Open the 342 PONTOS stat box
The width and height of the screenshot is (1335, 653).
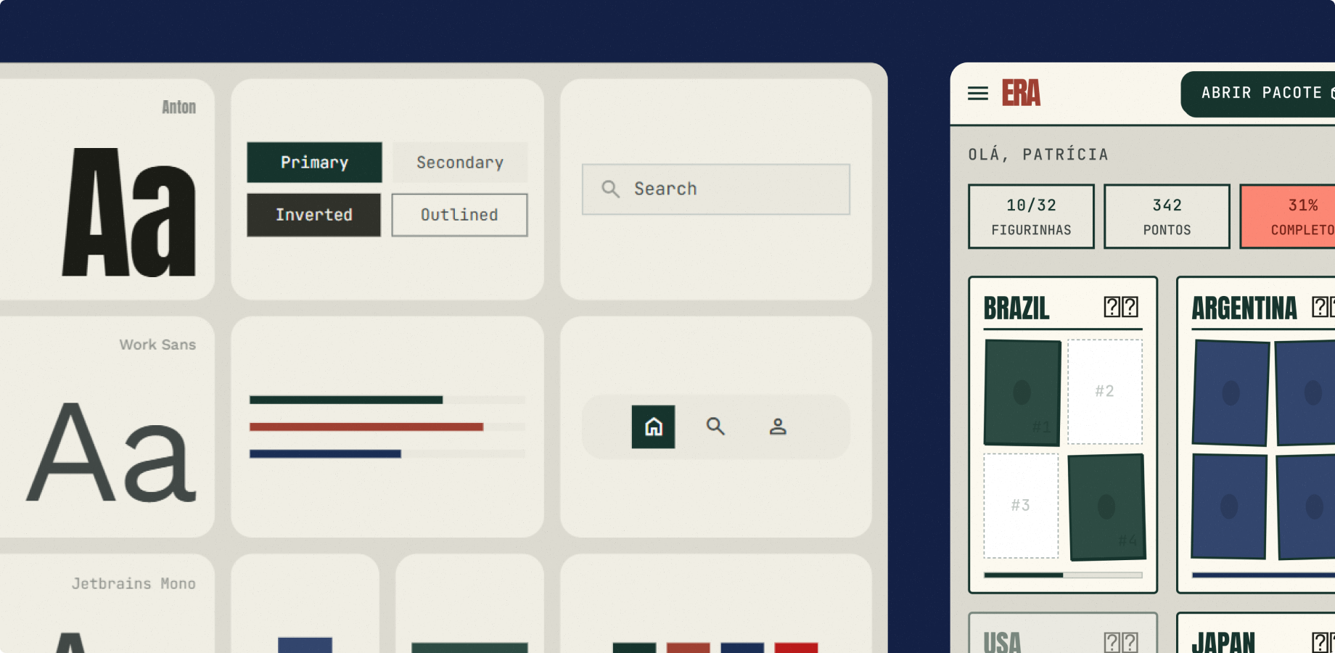(1167, 216)
